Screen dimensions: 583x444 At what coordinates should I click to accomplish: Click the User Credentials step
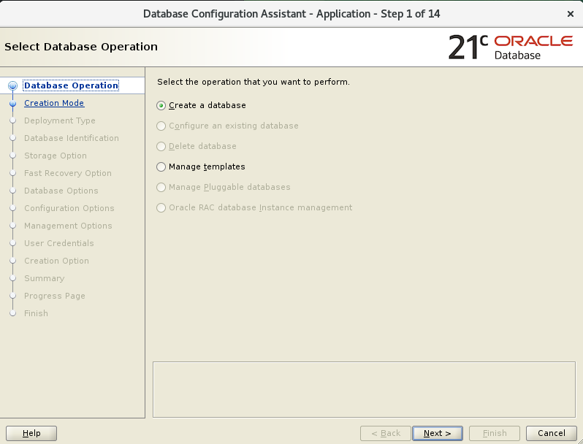pos(59,242)
